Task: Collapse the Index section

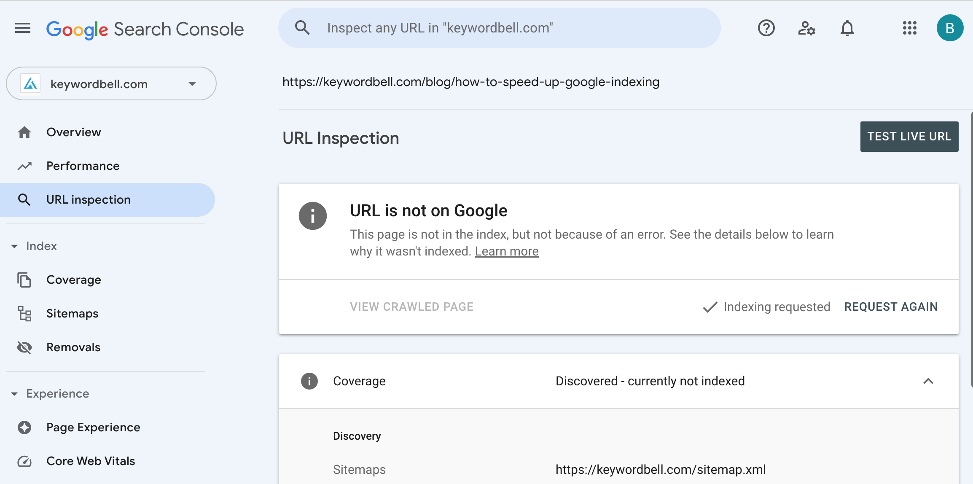Action: [14, 246]
